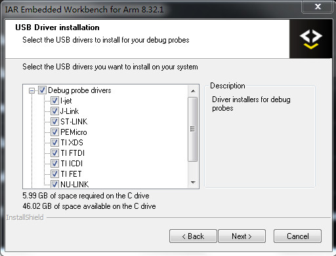Viewport: 336px width, 256px height.
Task: Select the TI FET tree item label
Action: click(x=71, y=174)
